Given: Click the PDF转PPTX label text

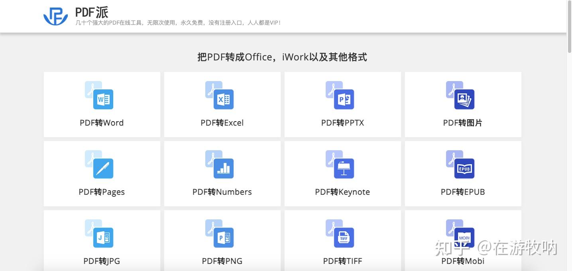Looking at the screenshot, I should [342, 123].
